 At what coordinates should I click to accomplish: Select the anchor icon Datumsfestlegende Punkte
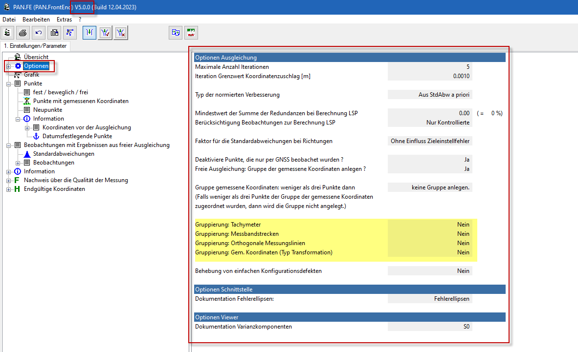click(77, 136)
